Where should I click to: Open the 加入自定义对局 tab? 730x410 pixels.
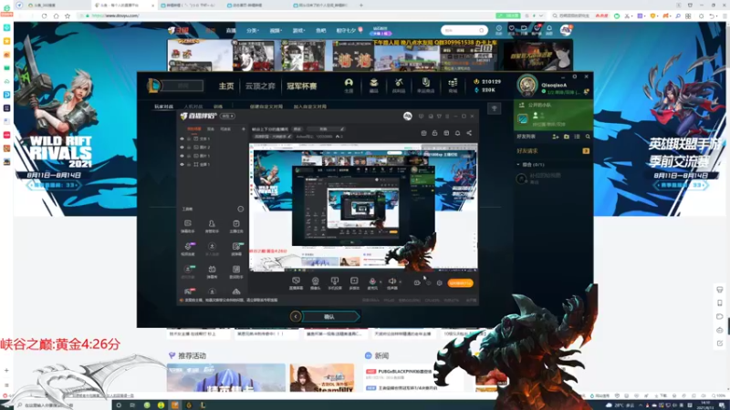point(309,107)
